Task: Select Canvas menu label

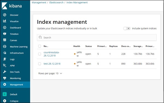Action: point(13,40)
